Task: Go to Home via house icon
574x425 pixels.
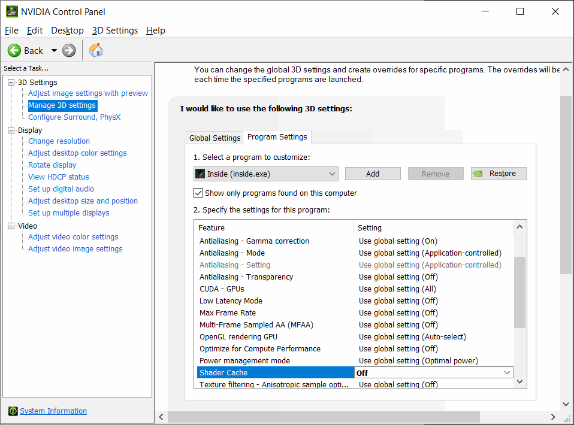Action: (x=95, y=50)
